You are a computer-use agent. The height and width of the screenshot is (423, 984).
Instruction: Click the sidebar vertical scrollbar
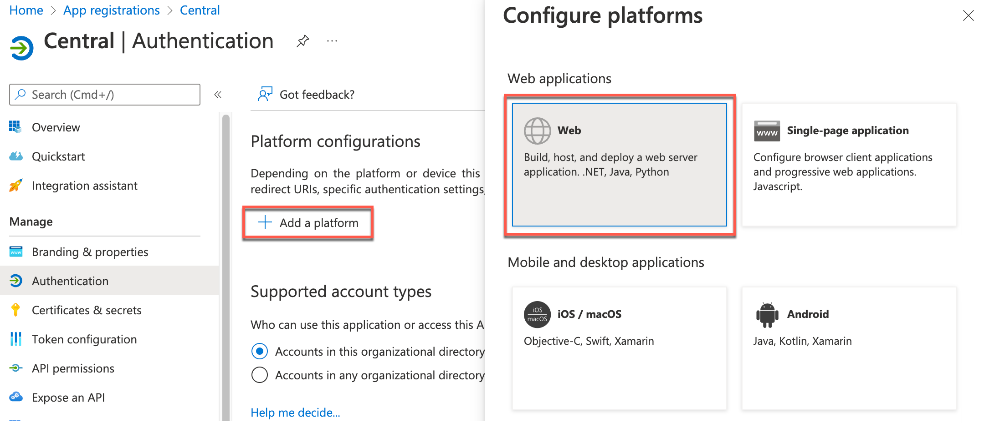click(226, 268)
